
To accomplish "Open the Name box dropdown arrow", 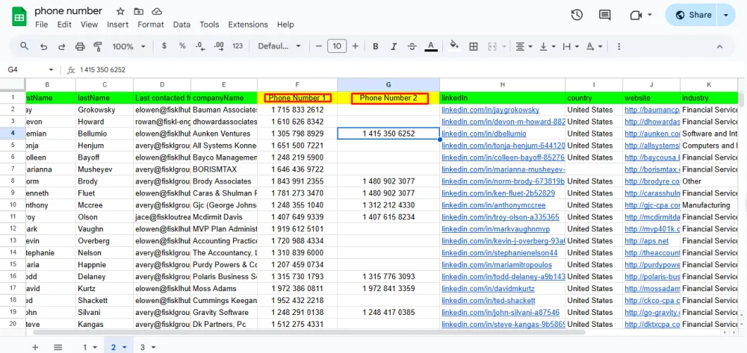I will click(51, 70).
